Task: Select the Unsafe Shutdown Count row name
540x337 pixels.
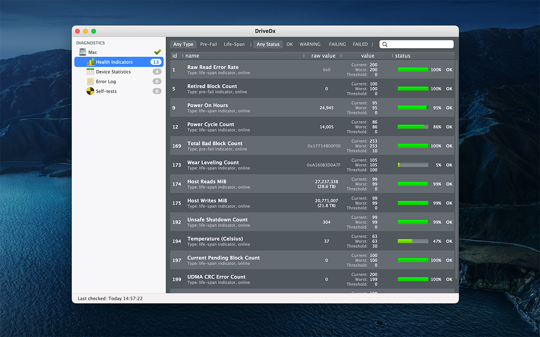Action: point(217,220)
